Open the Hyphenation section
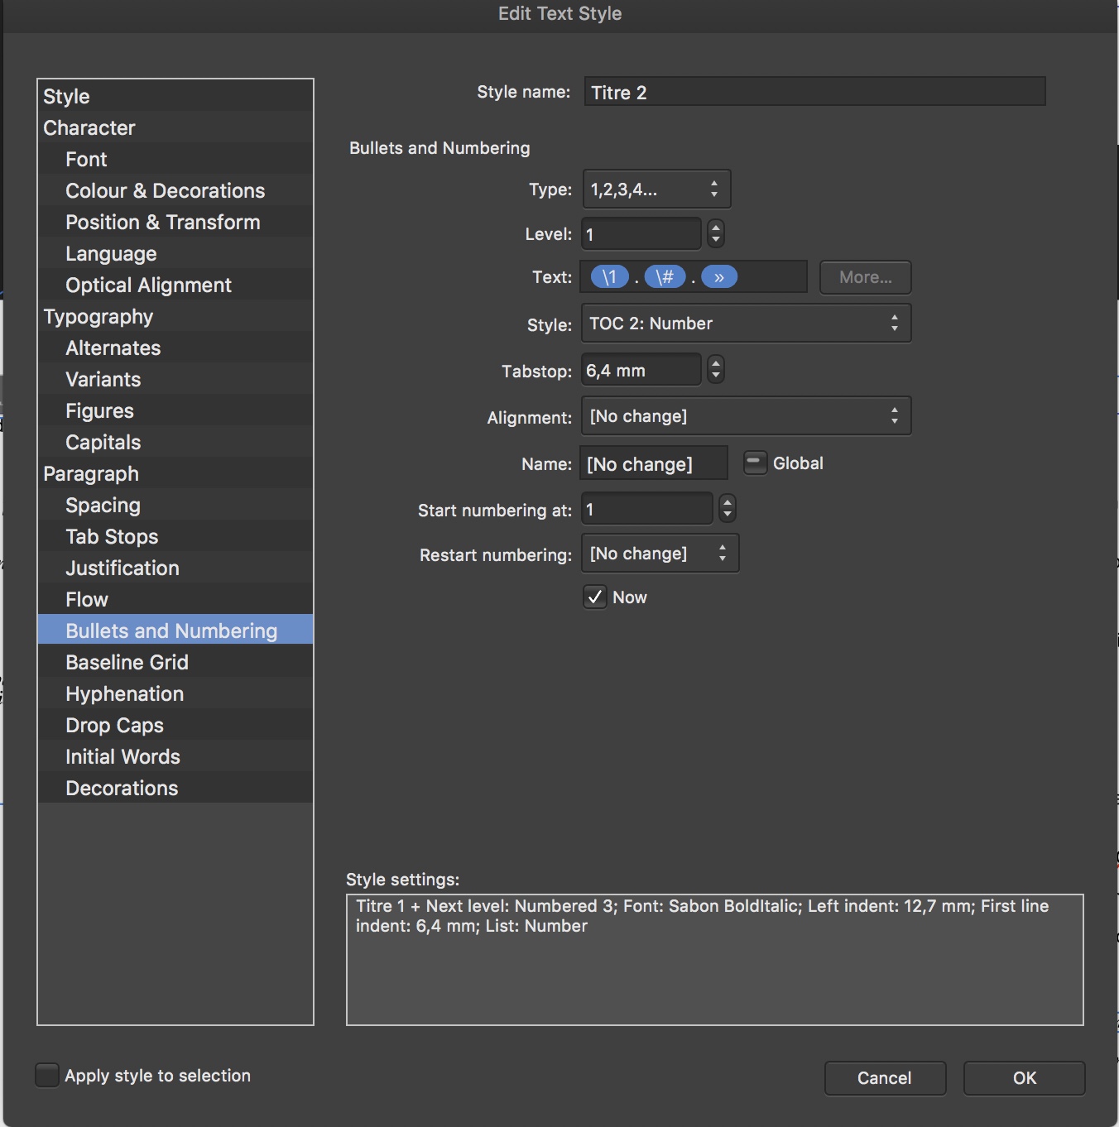 (175, 693)
